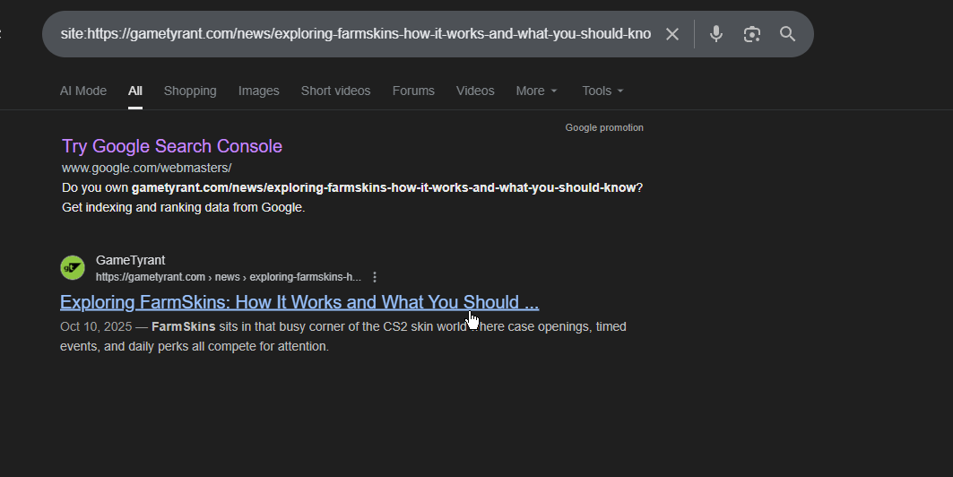This screenshot has width=953, height=477.
Task: Click the Google promotion label
Action: 604,127
